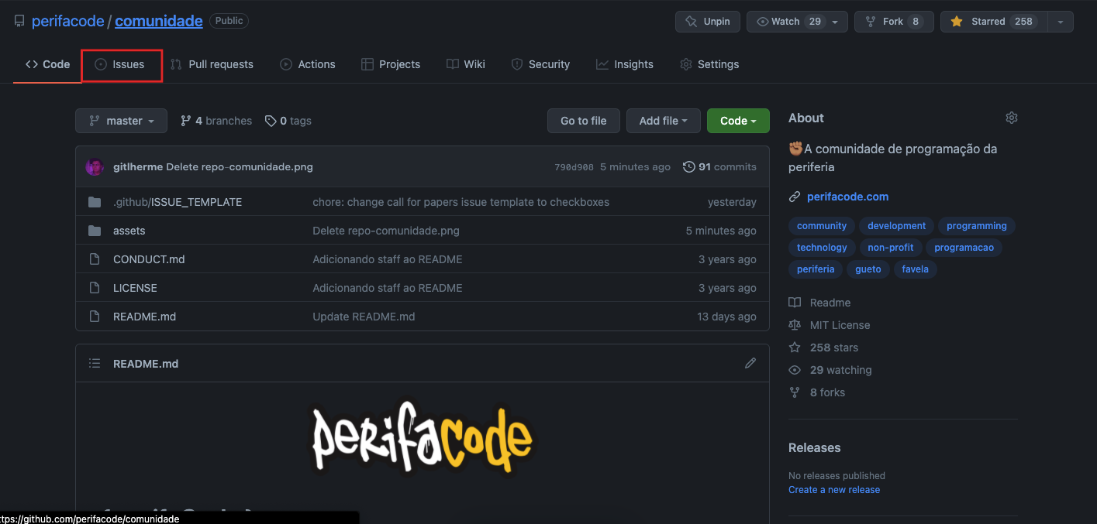Click gitlherme's avatar
Viewport: 1097px width, 524px height.
(95, 166)
